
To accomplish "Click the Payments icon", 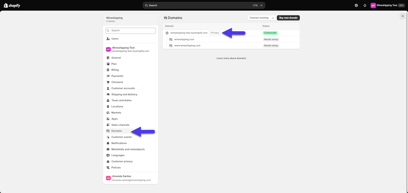I will tap(108, 76).
